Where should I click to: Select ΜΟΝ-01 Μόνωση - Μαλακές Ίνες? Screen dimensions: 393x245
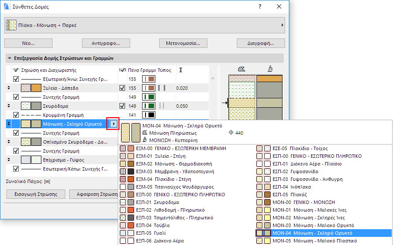point(323,210)
